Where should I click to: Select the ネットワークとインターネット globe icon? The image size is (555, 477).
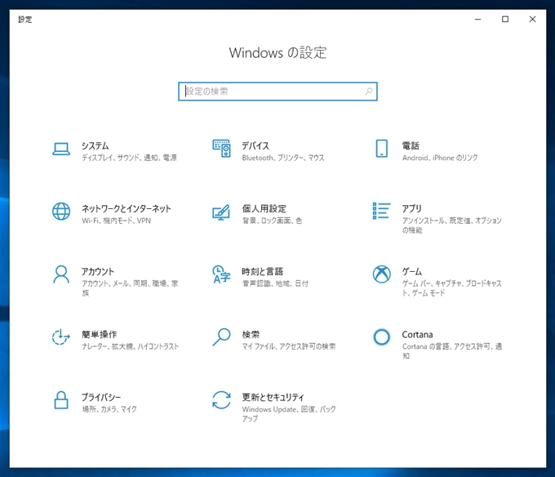pyautogui.click(x=61, y=212)
